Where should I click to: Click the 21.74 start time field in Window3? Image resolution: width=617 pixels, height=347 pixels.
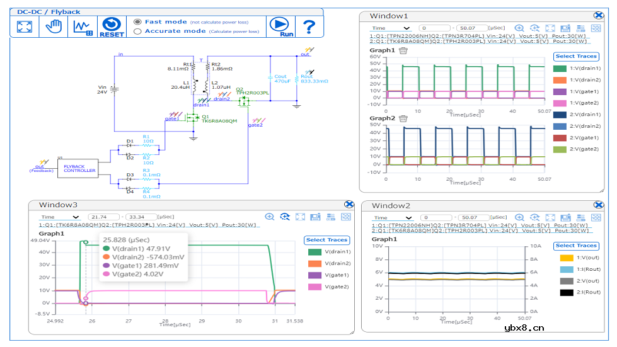(104, 217)
